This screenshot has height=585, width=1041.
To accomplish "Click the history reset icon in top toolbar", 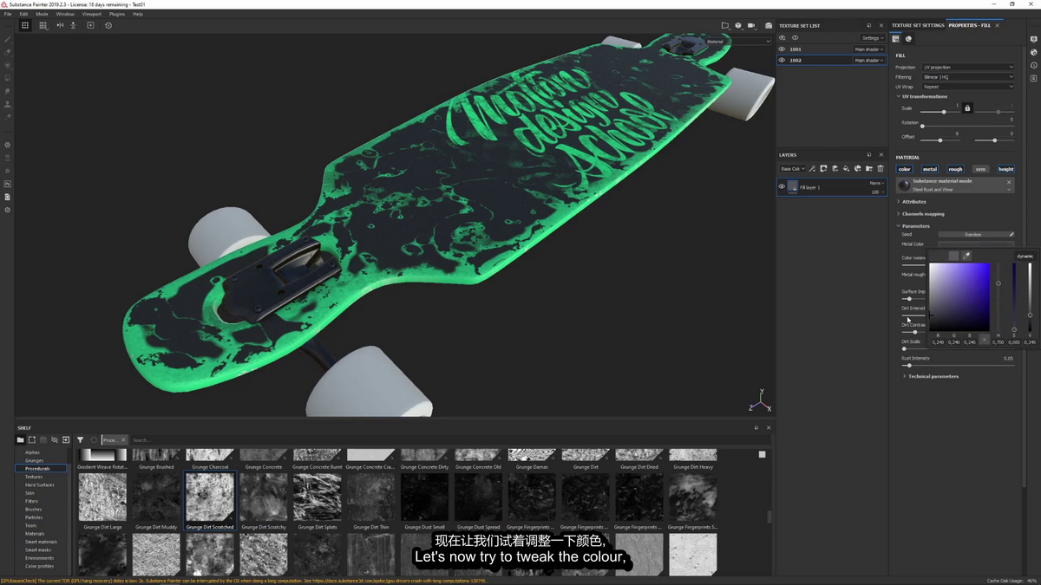I will pos(108,25).
